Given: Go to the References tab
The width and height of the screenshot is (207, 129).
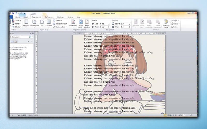Looking at the screenshot, I should (x=49, y=17).
